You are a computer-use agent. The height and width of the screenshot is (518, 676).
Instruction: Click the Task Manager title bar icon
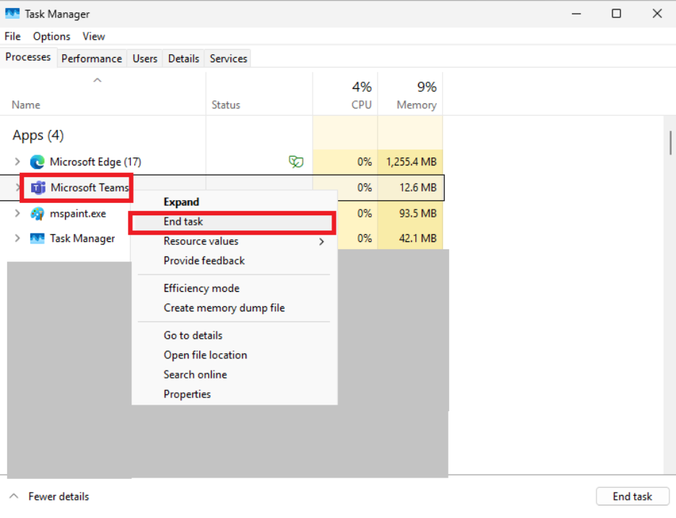12,14
